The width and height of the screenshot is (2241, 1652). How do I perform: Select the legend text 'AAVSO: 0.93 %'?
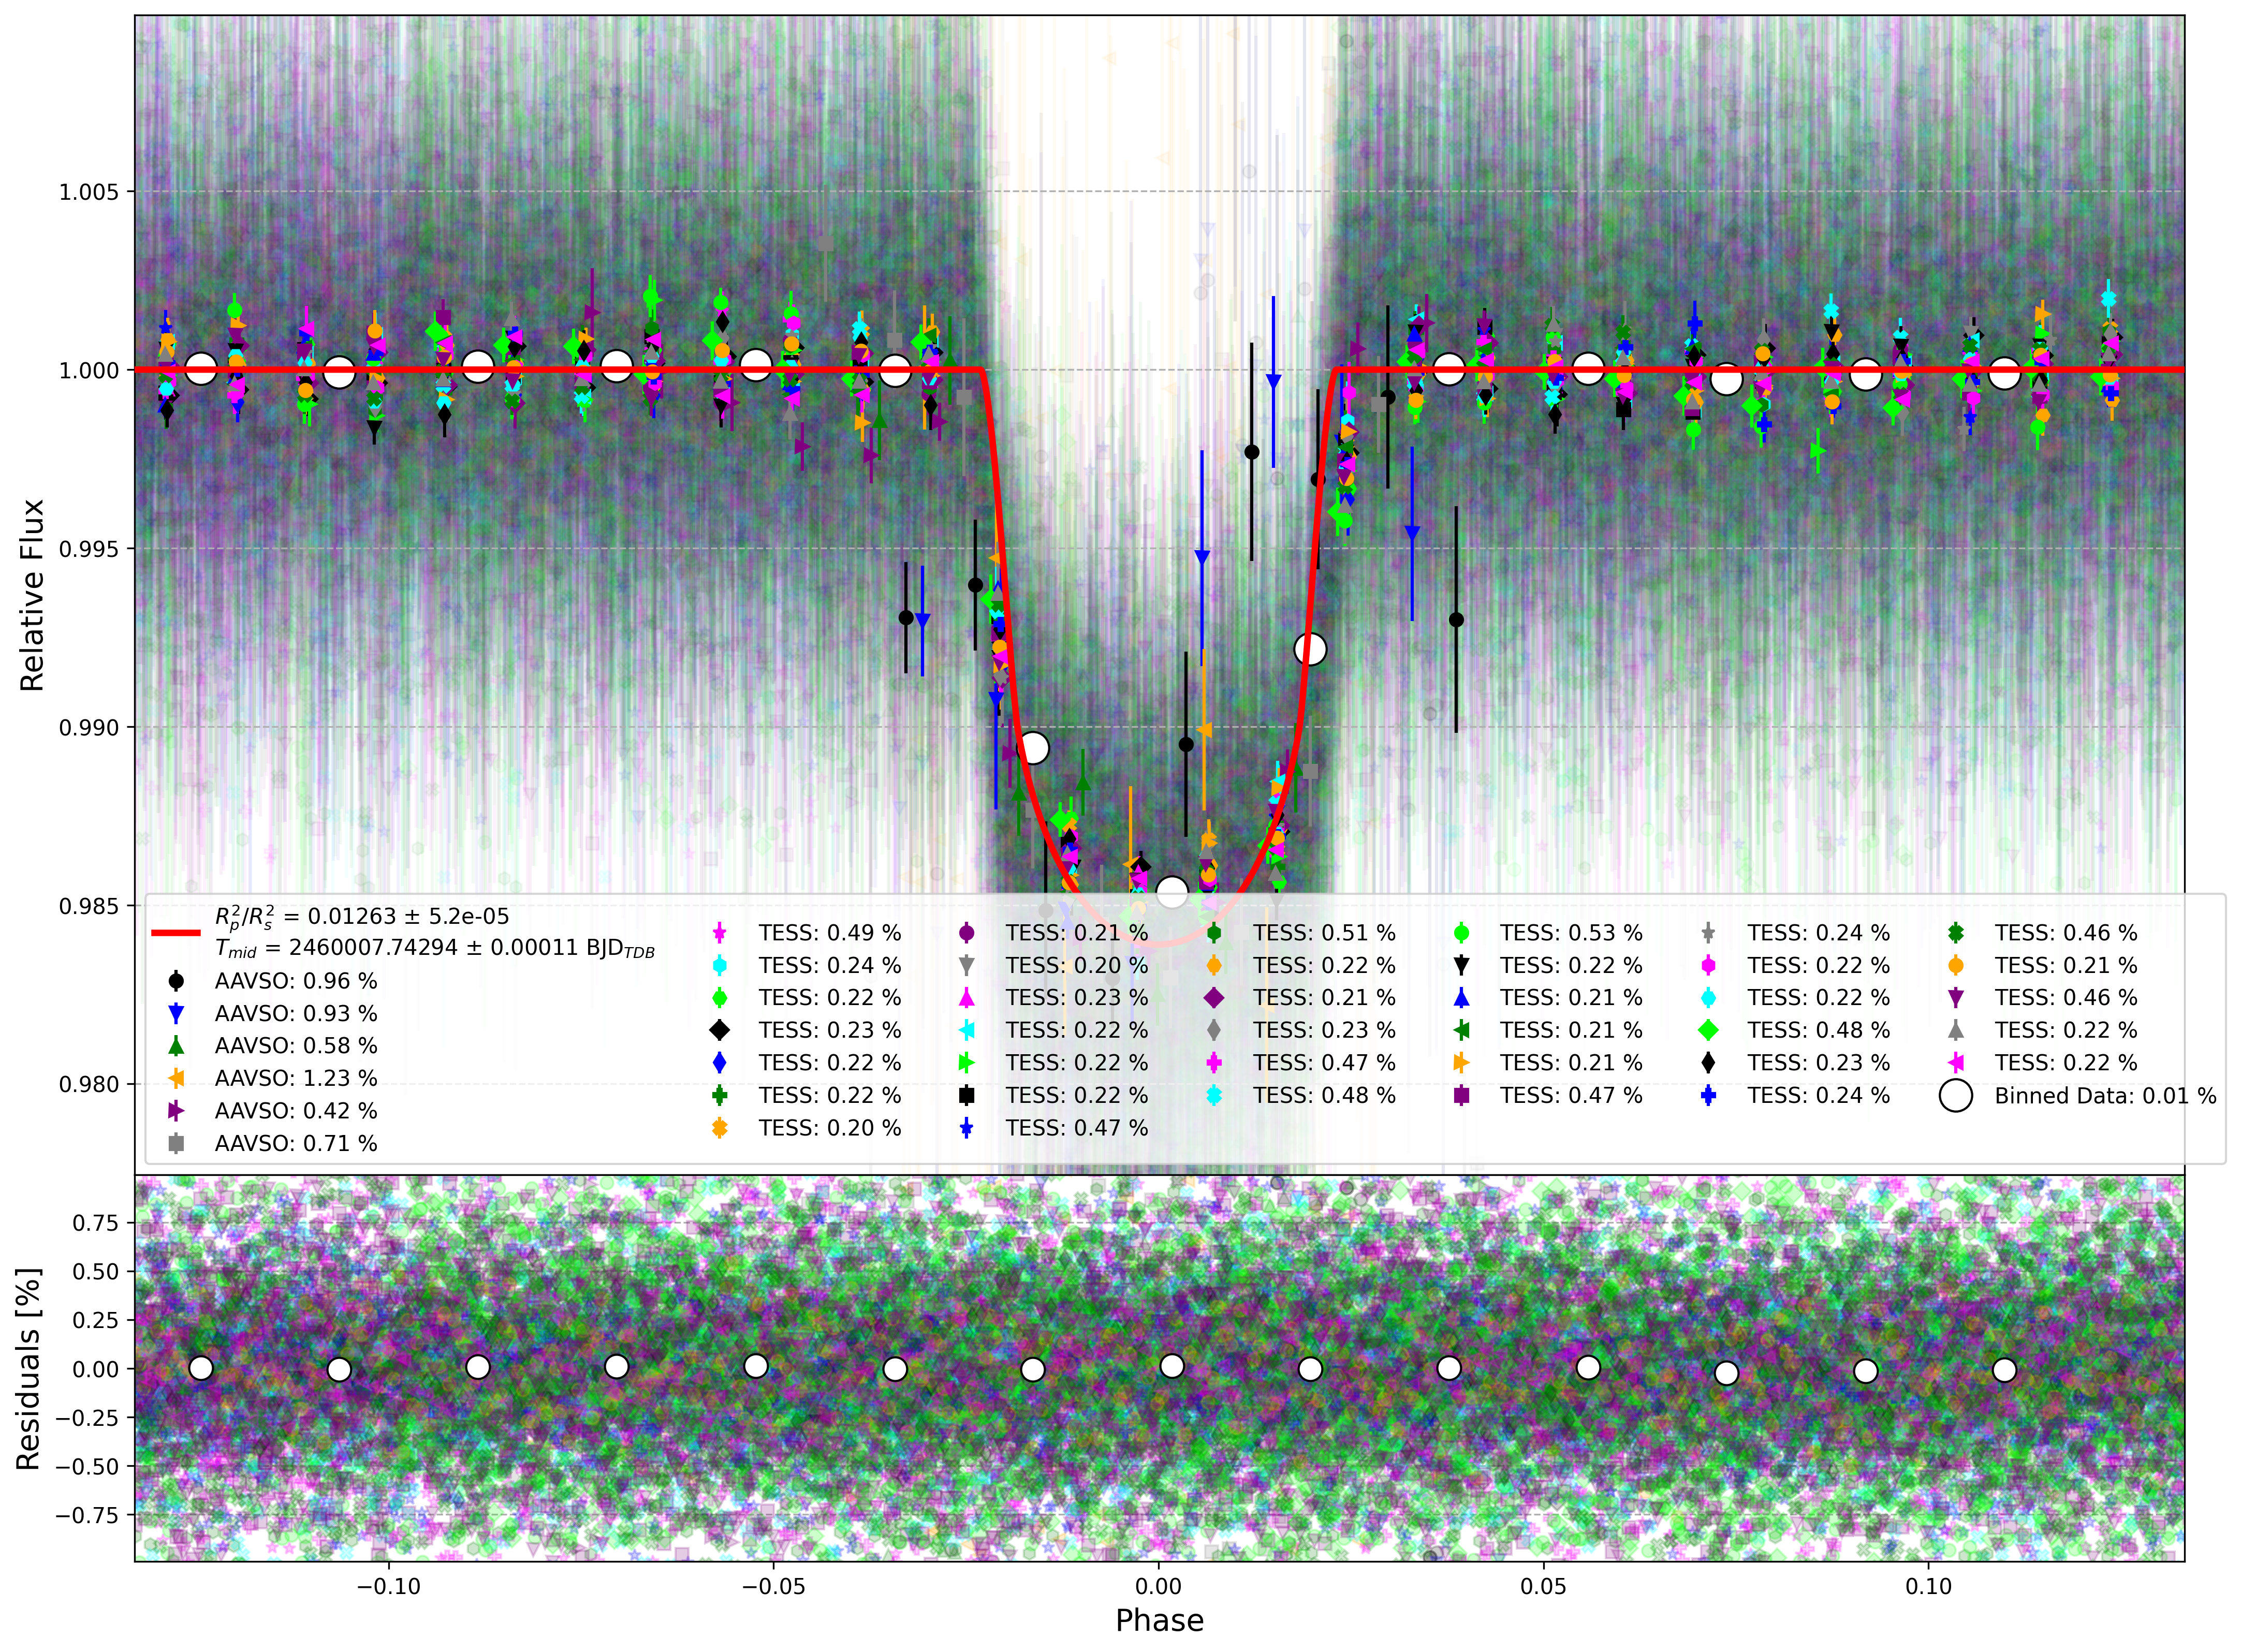point(296,1014)
